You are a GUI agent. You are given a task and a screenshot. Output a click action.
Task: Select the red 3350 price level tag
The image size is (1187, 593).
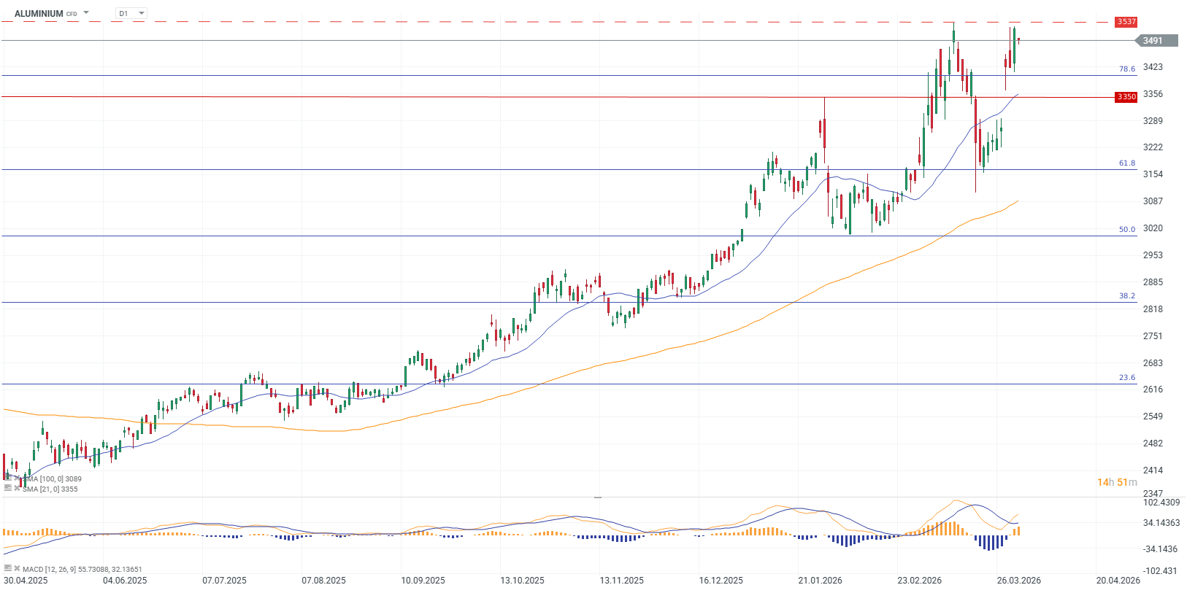(x=1126, y=97)
